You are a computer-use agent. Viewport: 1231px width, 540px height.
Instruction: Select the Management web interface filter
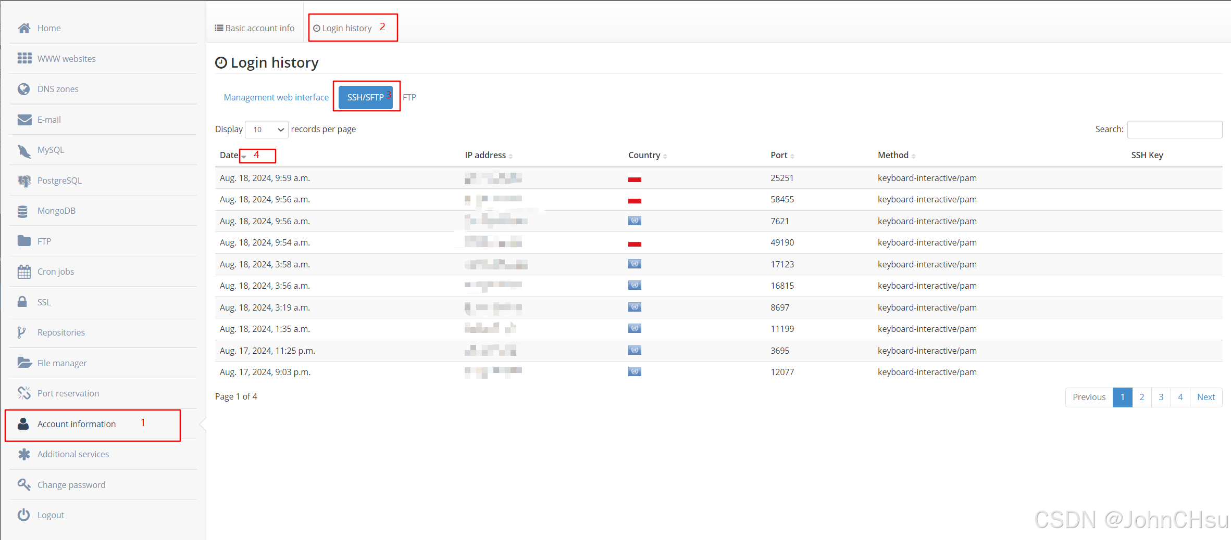(x=276, y=97)
